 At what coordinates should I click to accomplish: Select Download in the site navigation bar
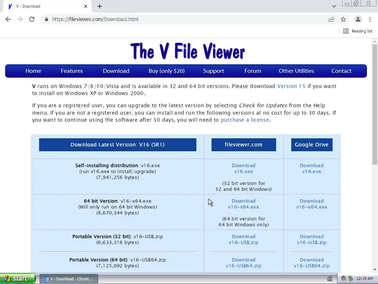(116, 71)
